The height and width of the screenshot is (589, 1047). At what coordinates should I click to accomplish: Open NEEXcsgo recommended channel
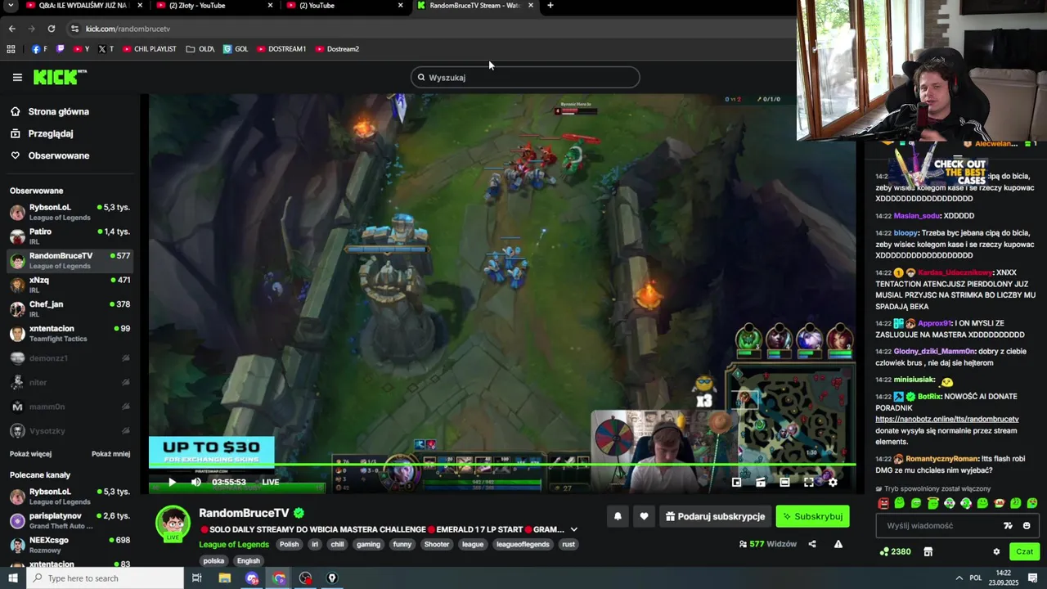(70, 545)
